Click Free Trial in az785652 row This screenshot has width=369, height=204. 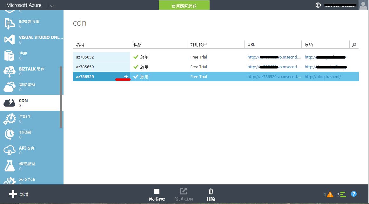pos(198,57)
